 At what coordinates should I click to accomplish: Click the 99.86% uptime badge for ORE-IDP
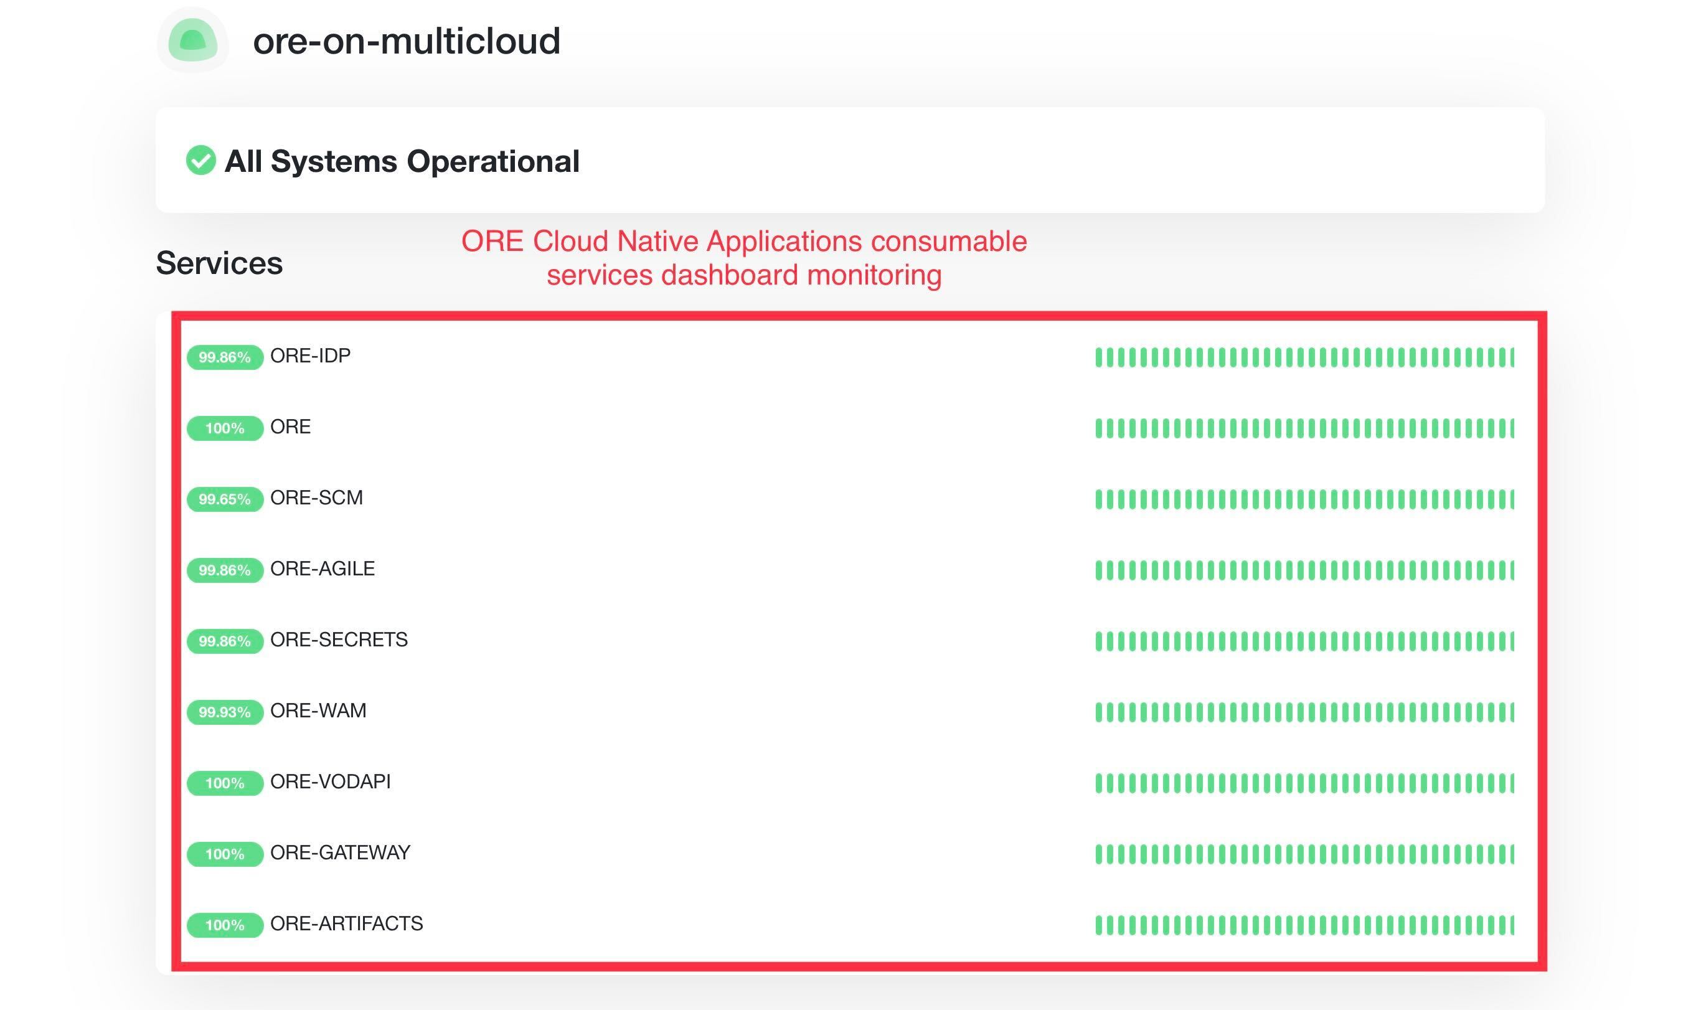coord(225,357)
